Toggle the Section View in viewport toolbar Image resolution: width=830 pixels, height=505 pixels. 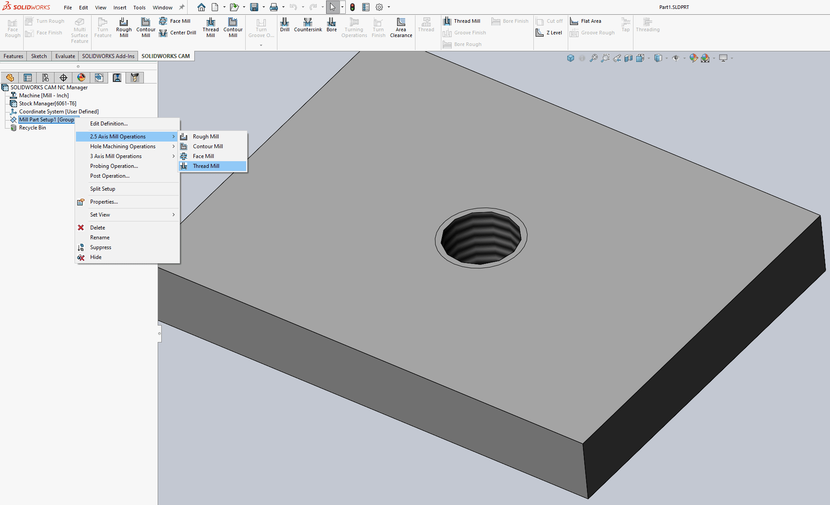pos(629,58)
